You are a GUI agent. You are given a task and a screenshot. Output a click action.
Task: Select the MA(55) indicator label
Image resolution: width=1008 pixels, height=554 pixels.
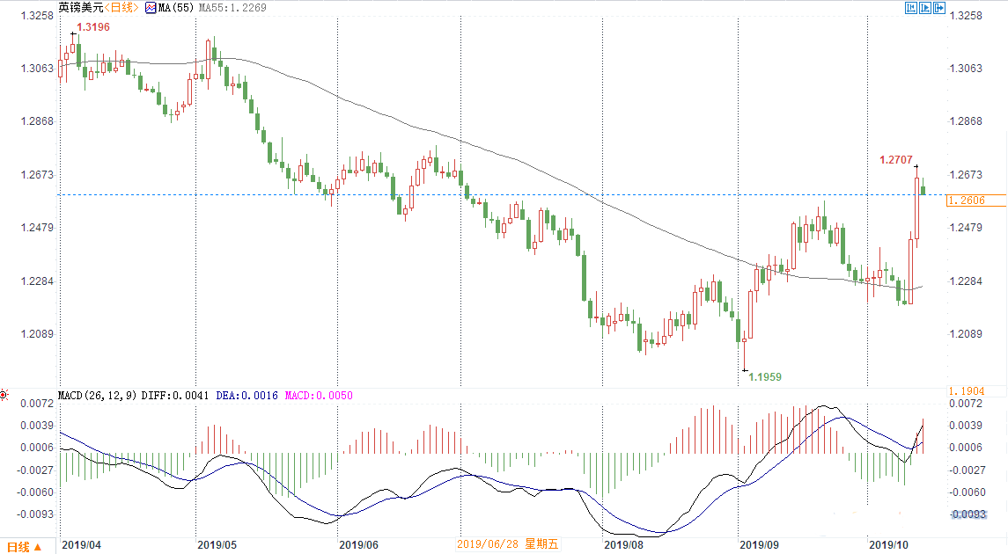[x=176, y=8]
